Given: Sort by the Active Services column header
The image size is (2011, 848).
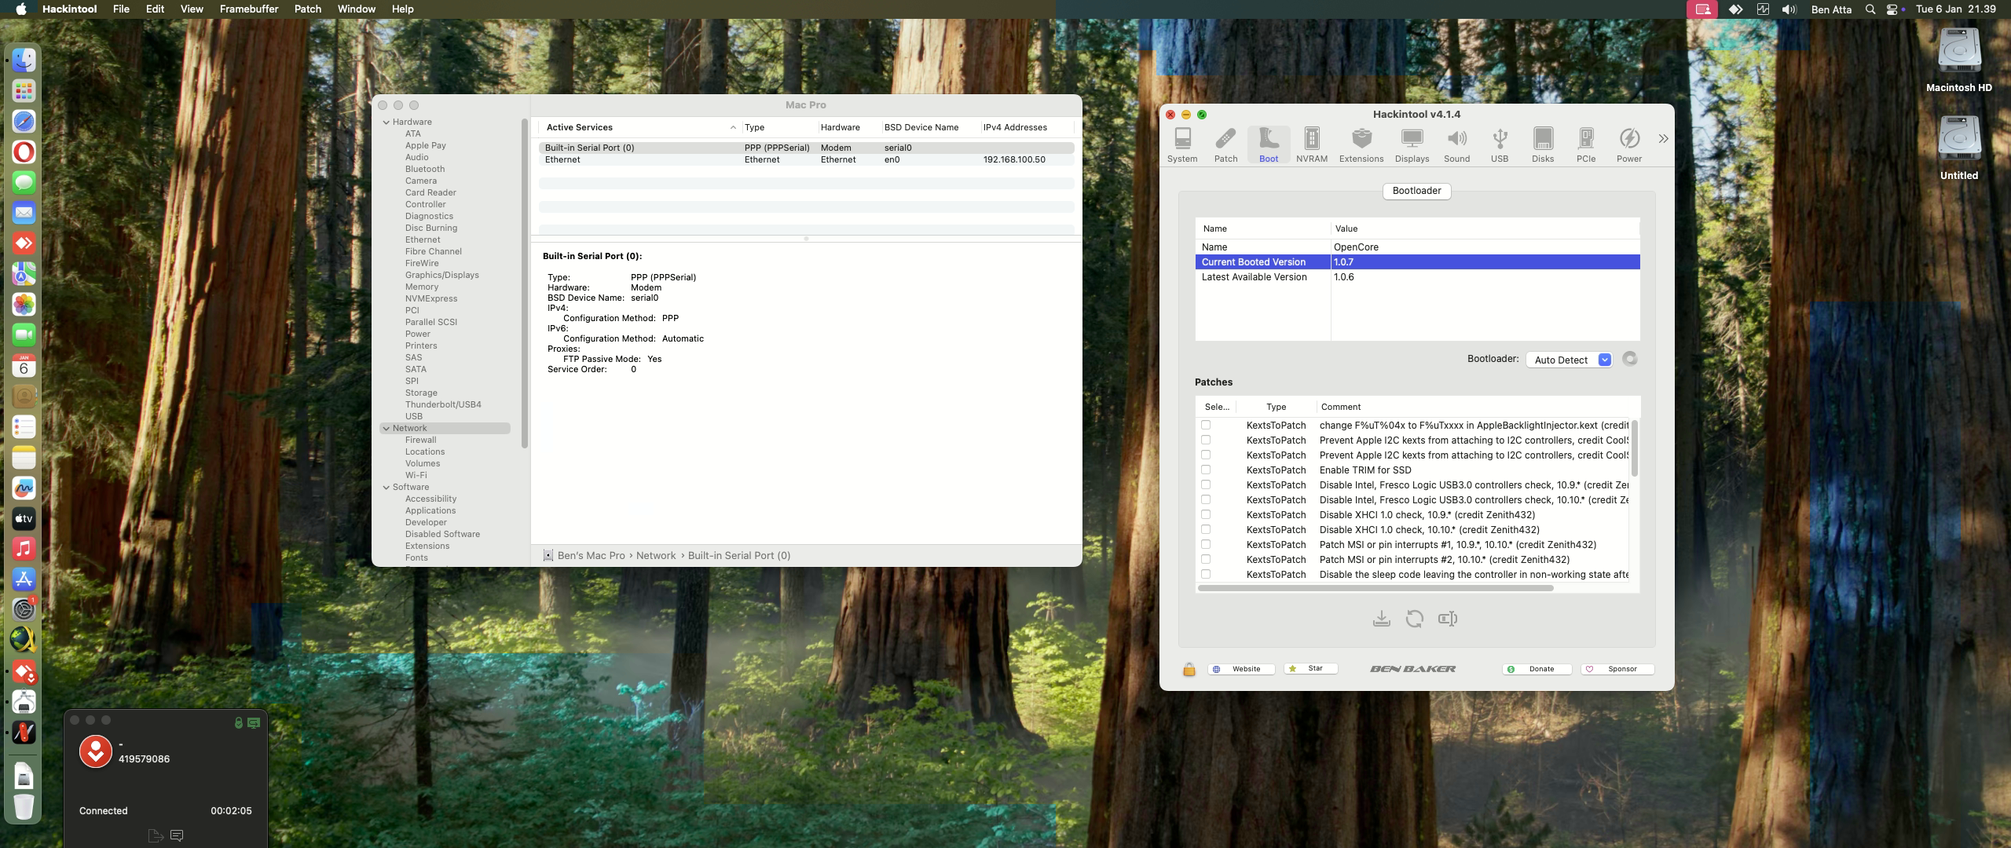Looking at the screenshot, I should [x=640, y=127].
